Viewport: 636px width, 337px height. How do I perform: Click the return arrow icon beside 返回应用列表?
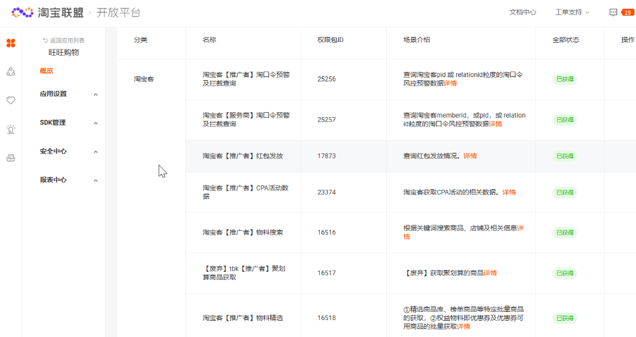45,40
